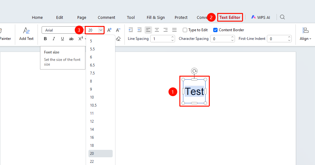Set font size to 9
The width and height of the screenshot is (315, 165).
click(101, 89)
